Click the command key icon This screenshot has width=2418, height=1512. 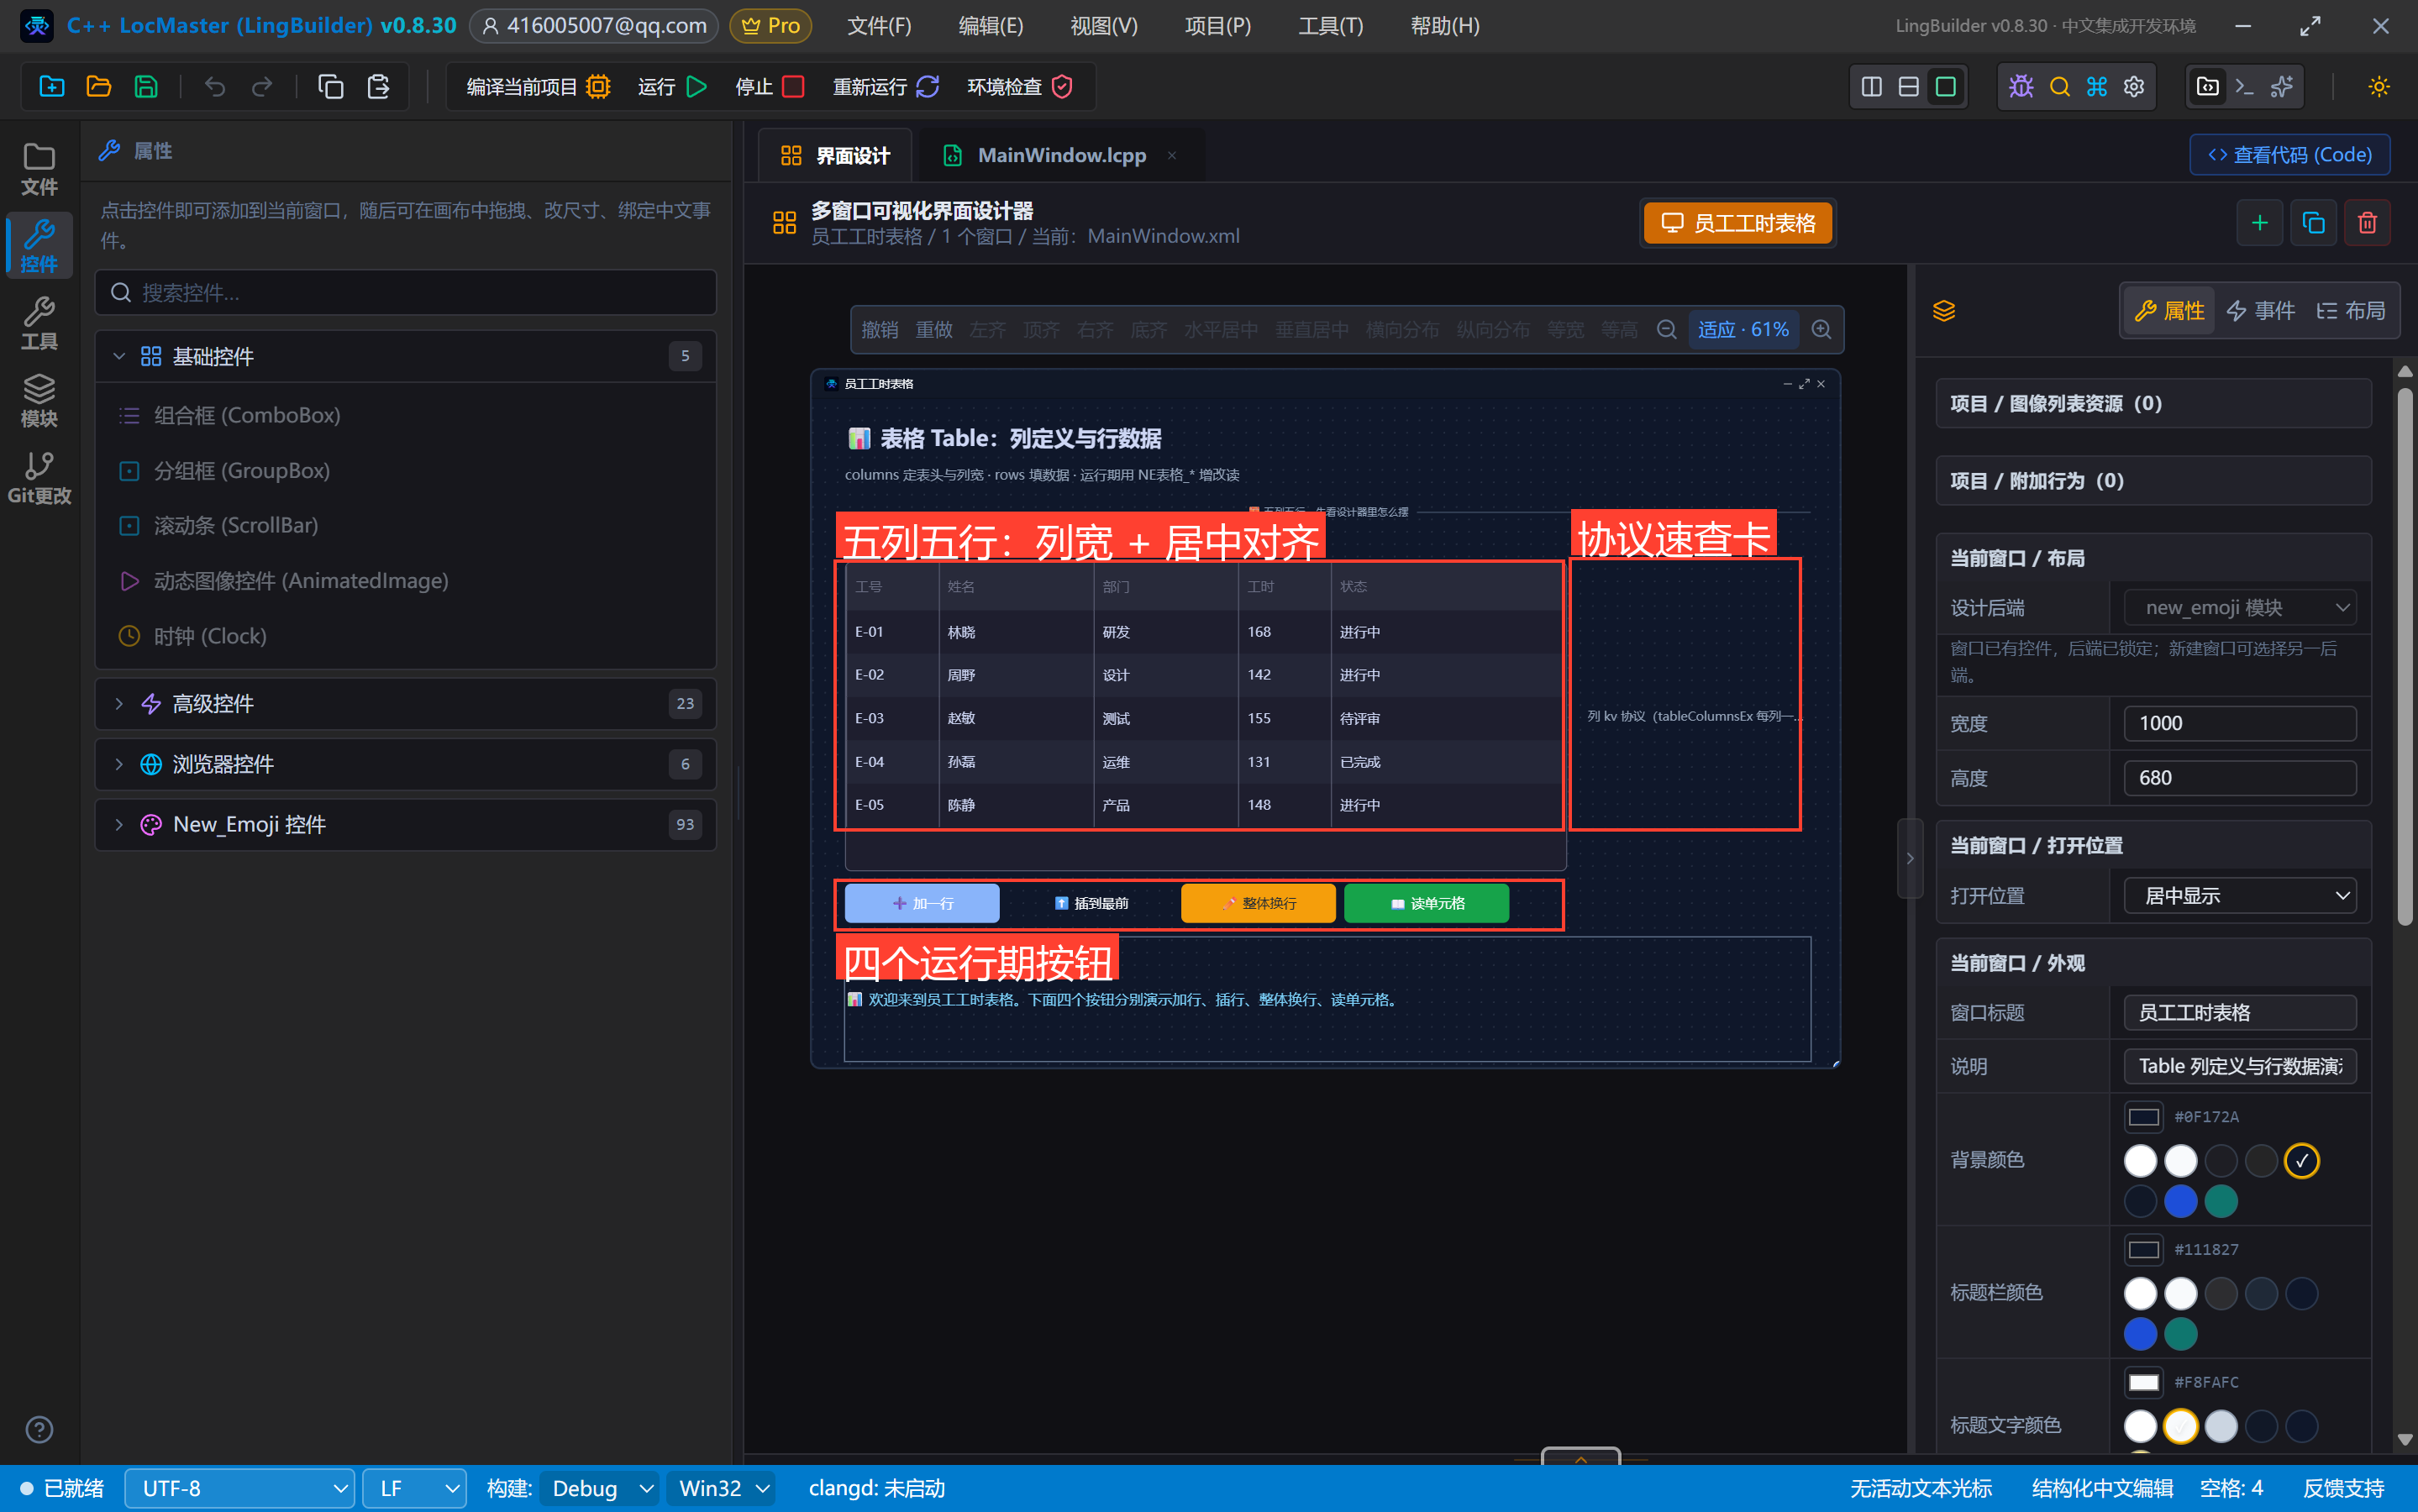click(x=2097, y=87)
